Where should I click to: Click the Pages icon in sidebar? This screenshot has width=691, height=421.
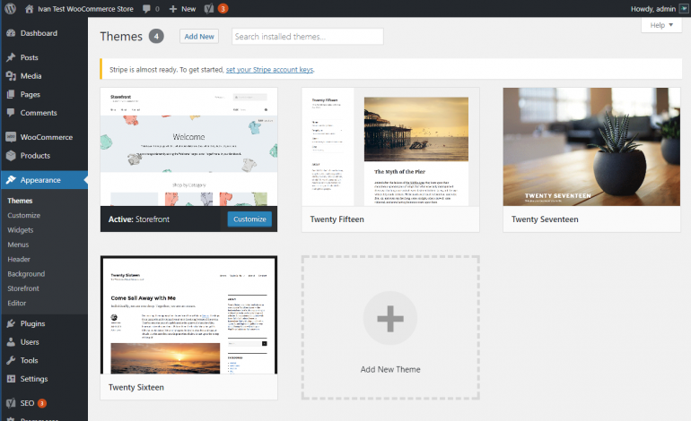11,94
